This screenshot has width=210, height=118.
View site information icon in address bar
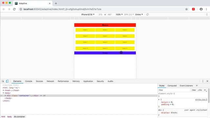click(21, 9)
